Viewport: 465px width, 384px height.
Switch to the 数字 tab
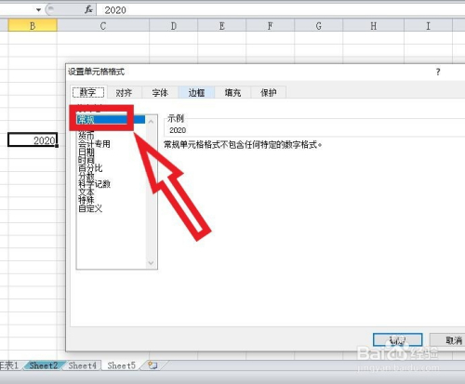click(88, 92)
